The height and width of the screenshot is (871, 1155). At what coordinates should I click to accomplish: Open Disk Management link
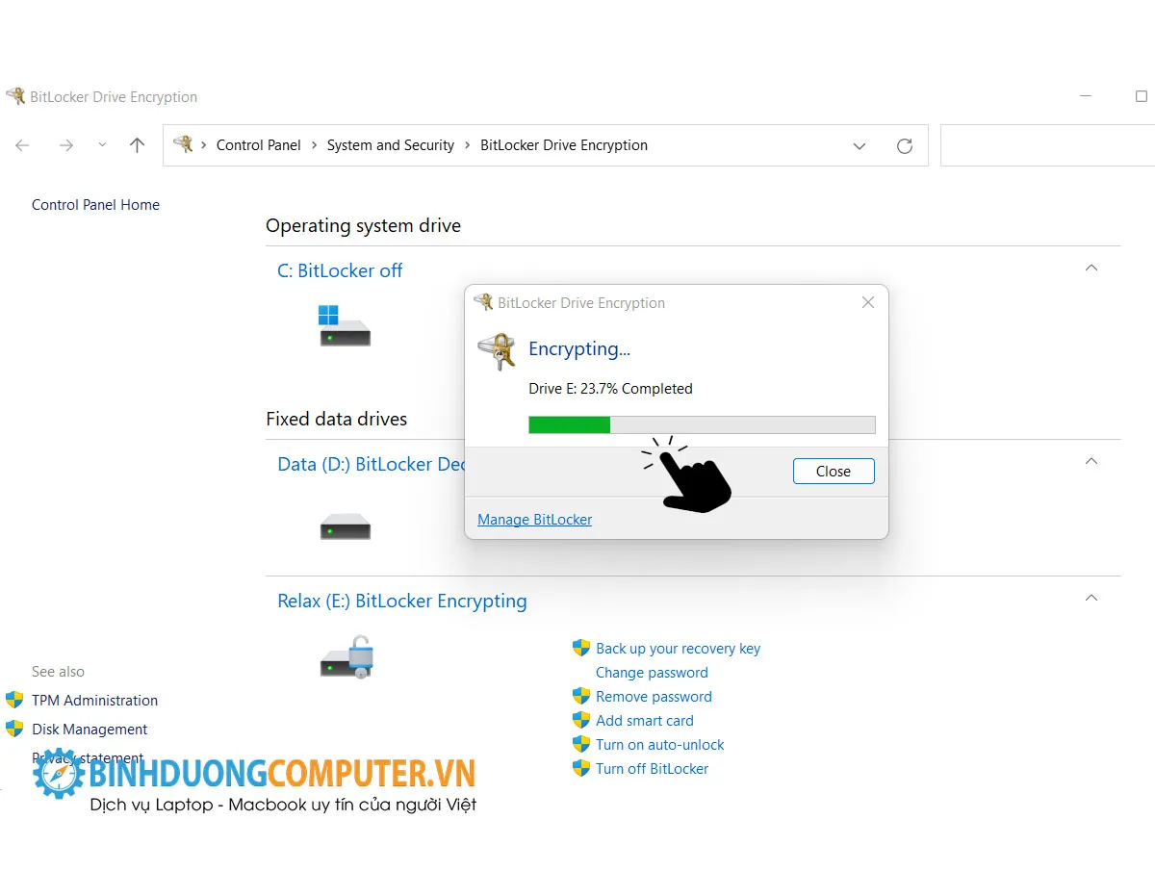click(90, 730)
